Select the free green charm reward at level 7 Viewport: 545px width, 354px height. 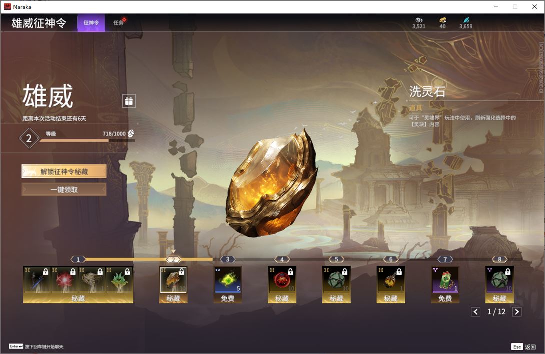(x=445, y=280)
